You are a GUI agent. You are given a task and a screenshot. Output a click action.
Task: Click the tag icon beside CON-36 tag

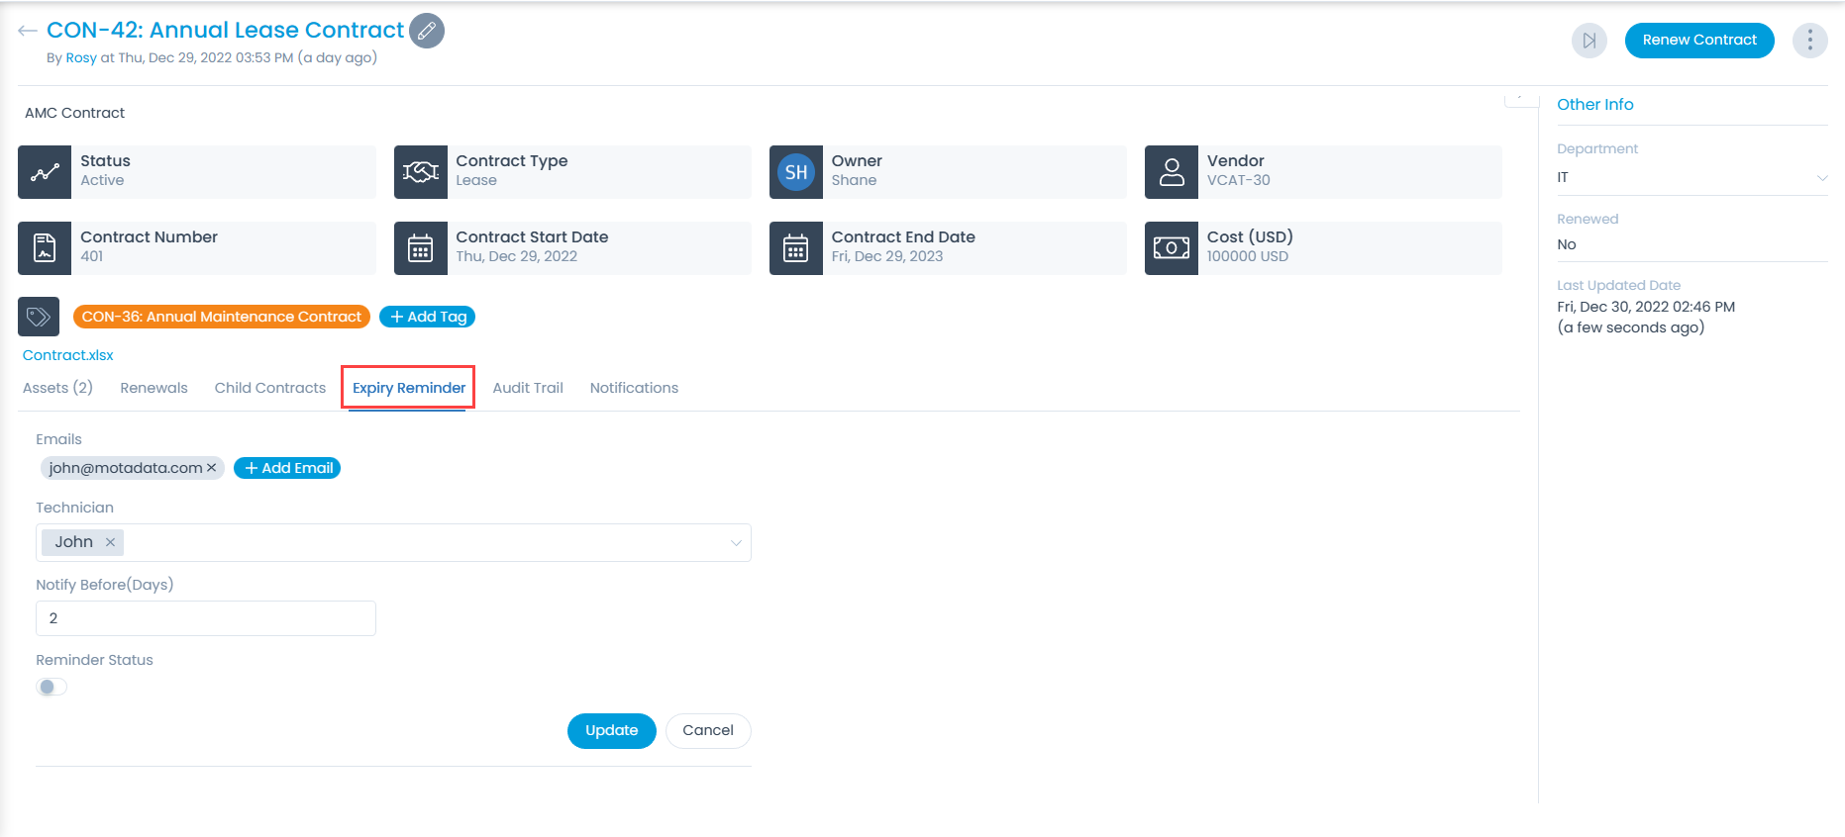[39, 317]
